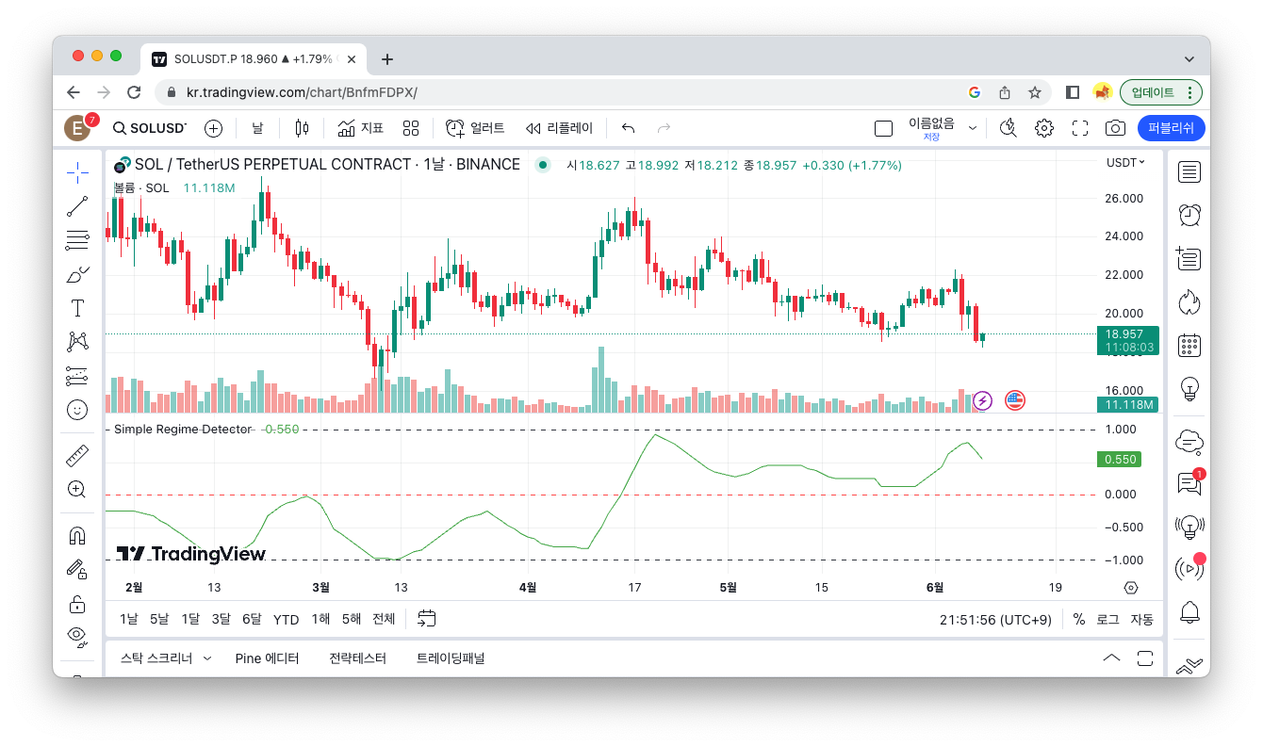1263x747 pixels.
Task: Undo the last chart action
Action: pyautogui.click(x=629, y=128)
